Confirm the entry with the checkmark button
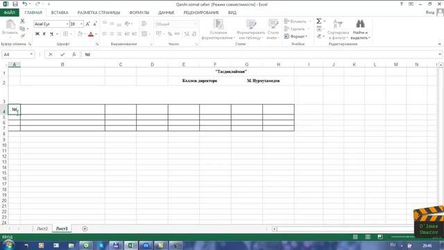Viewport: 444px width, 250px height. point(62,54)
